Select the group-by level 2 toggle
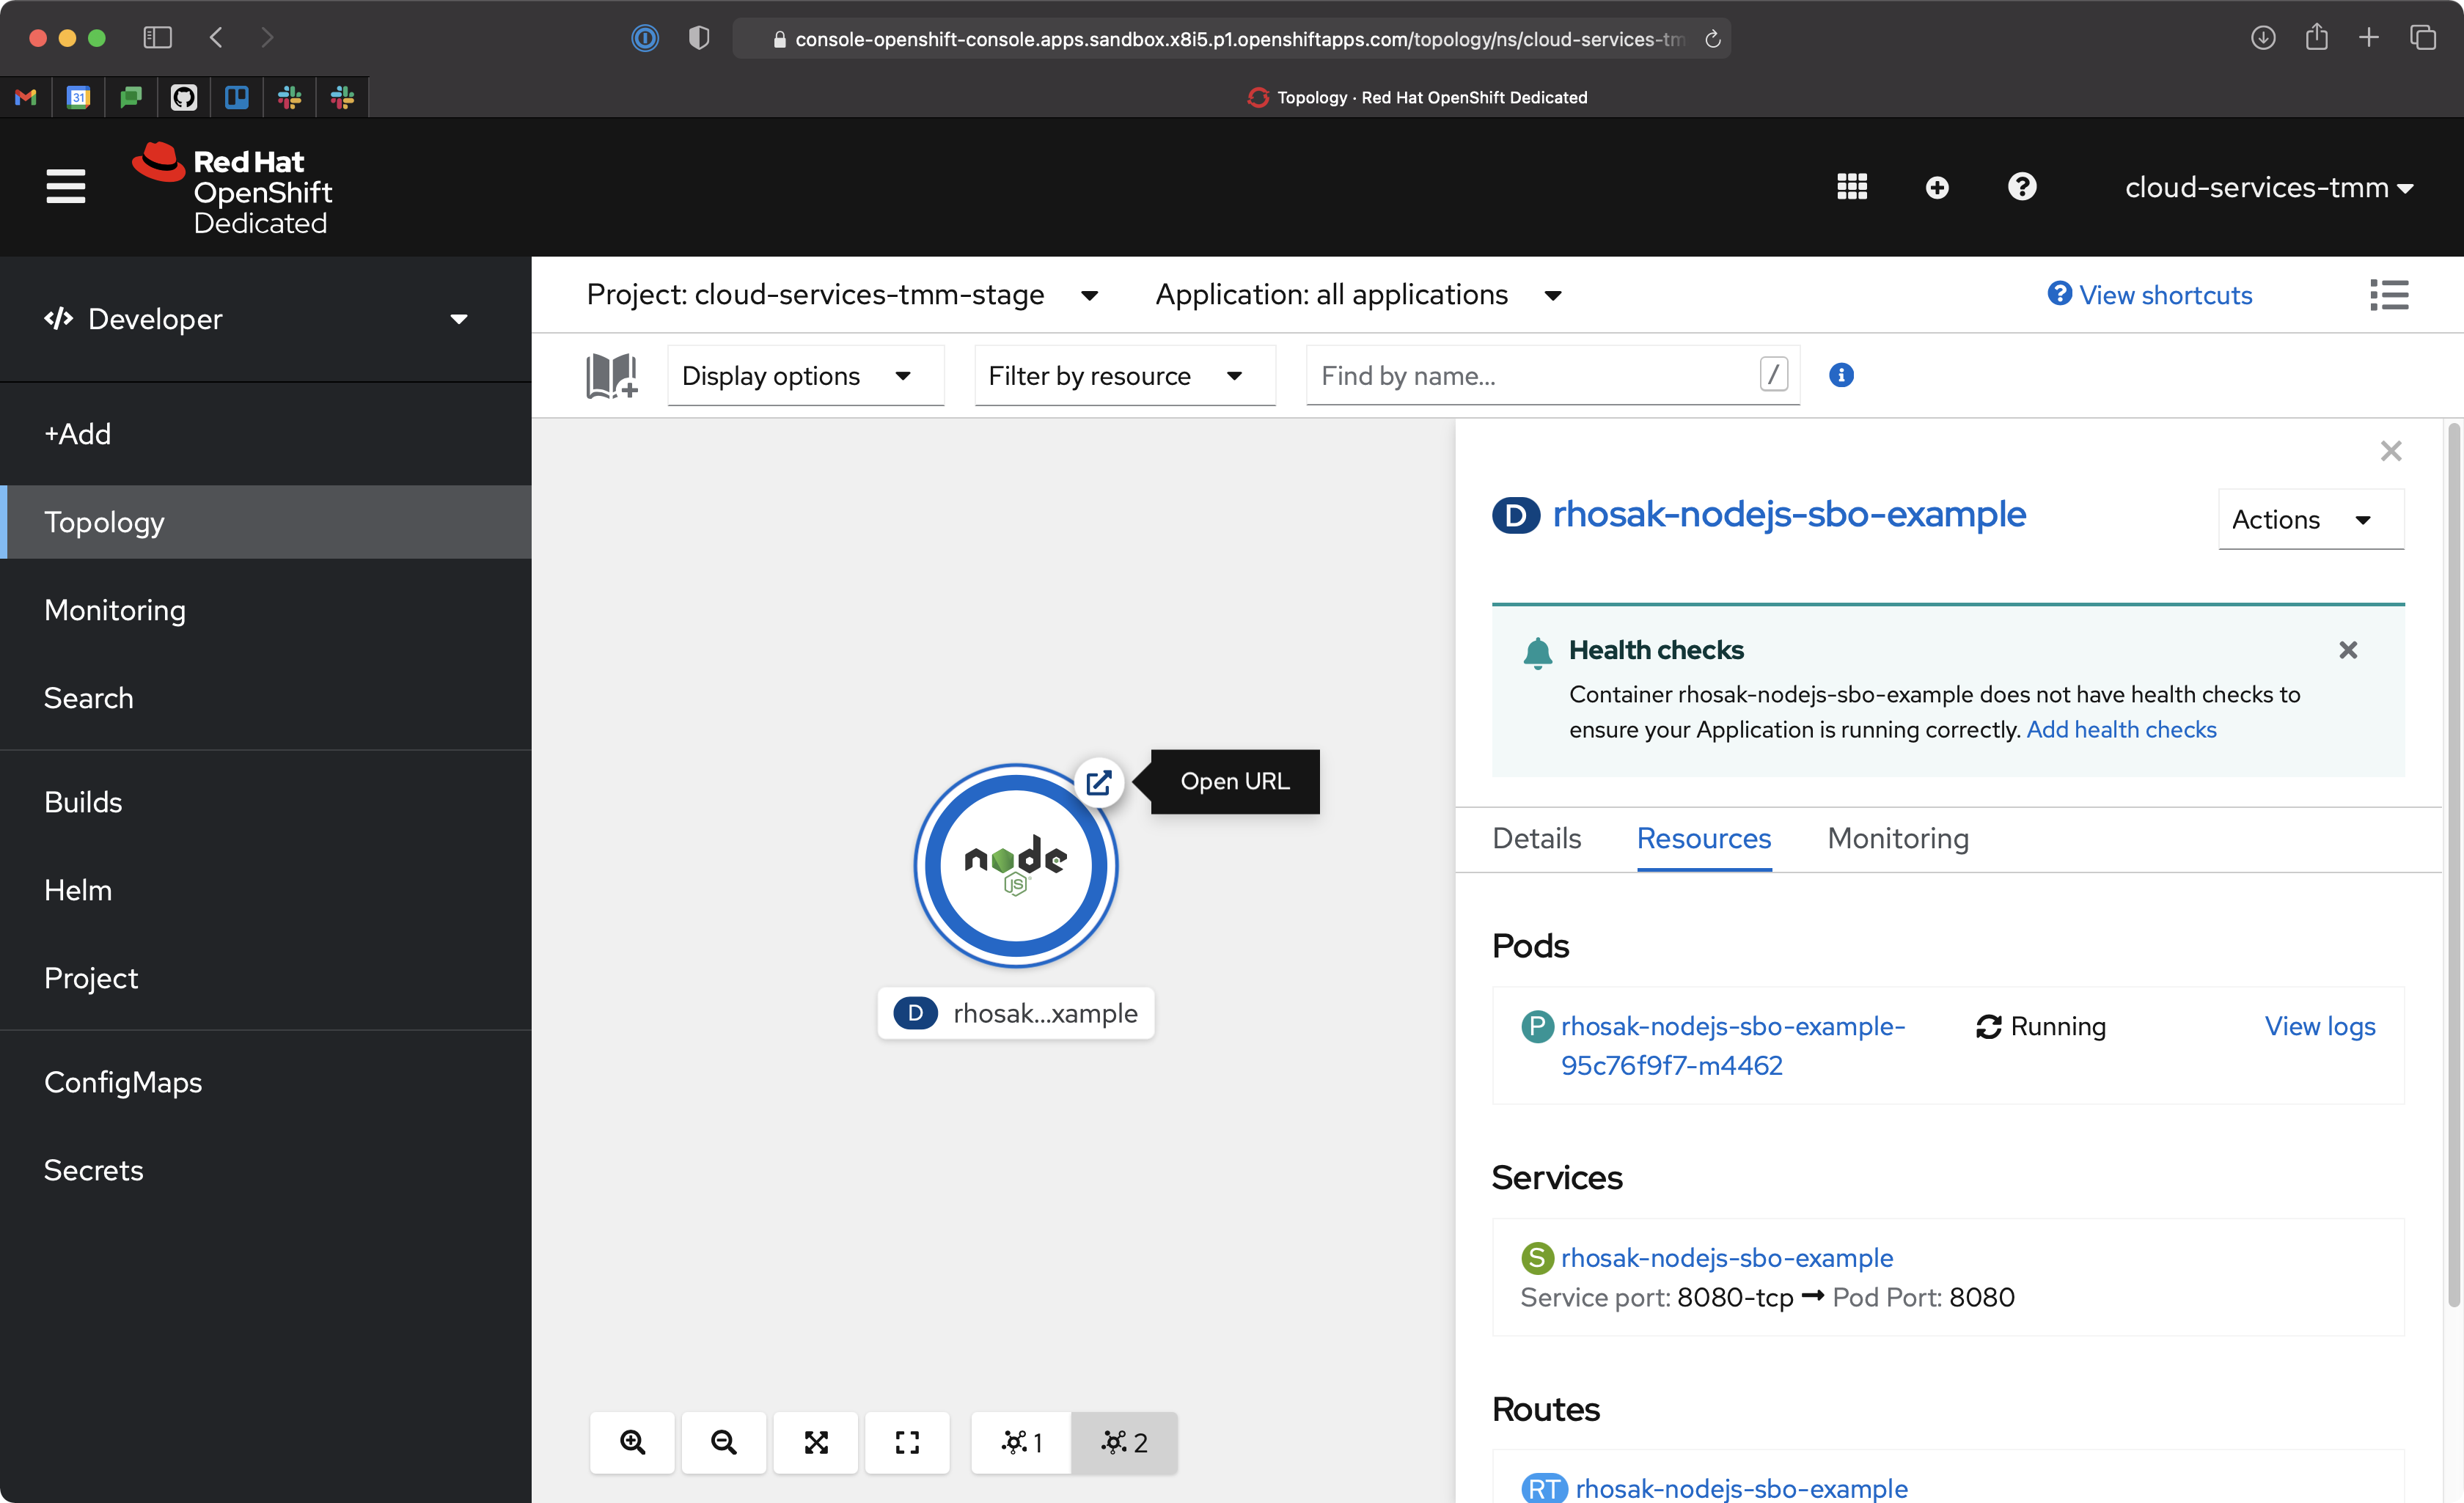This screenshot has height=1503, width=2464. [1124, 1443]
